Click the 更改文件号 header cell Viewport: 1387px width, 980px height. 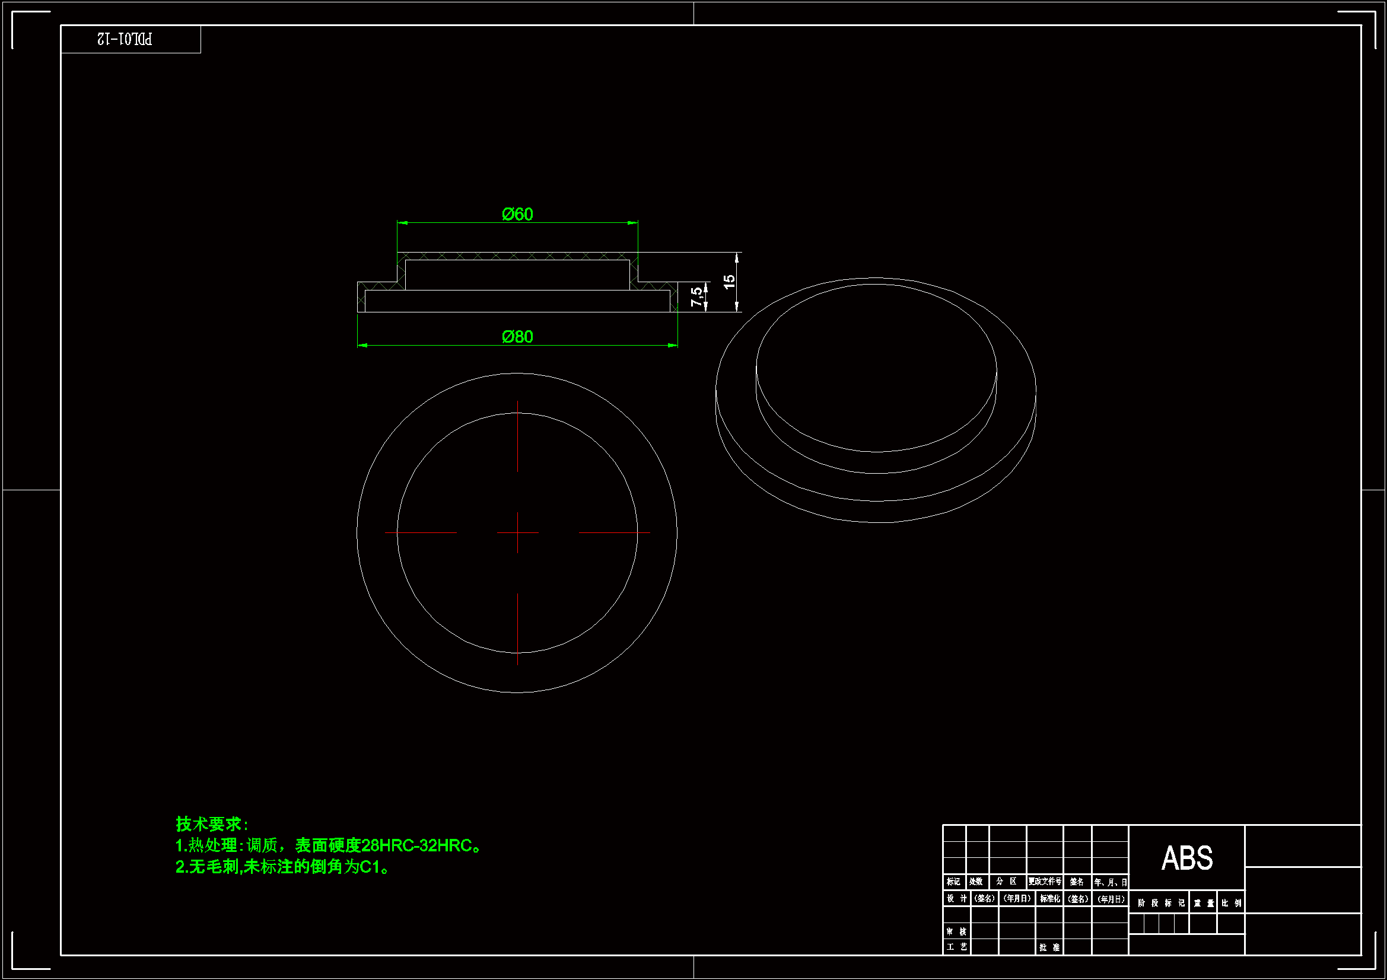pos(1045,882)
